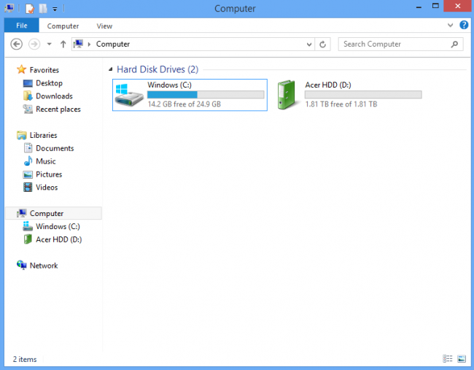Image resolution: width=474 pixels, height=370 pixels.
Task: Open Desktop from Favorites
Action: (x=49, y=83)
